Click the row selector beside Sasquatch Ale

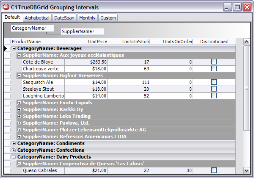pyautogui.click(x=7, y=82)
